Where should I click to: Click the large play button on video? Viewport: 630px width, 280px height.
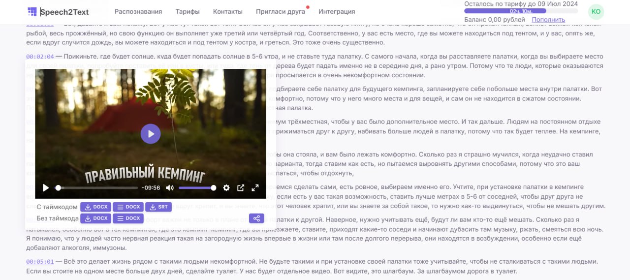coord(151,134)
